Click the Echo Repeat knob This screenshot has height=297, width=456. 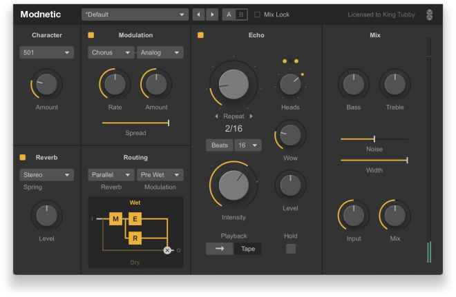coord(234,84)
